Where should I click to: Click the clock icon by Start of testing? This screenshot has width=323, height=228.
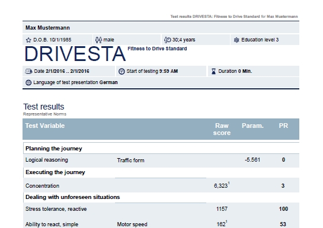point(121,72)
